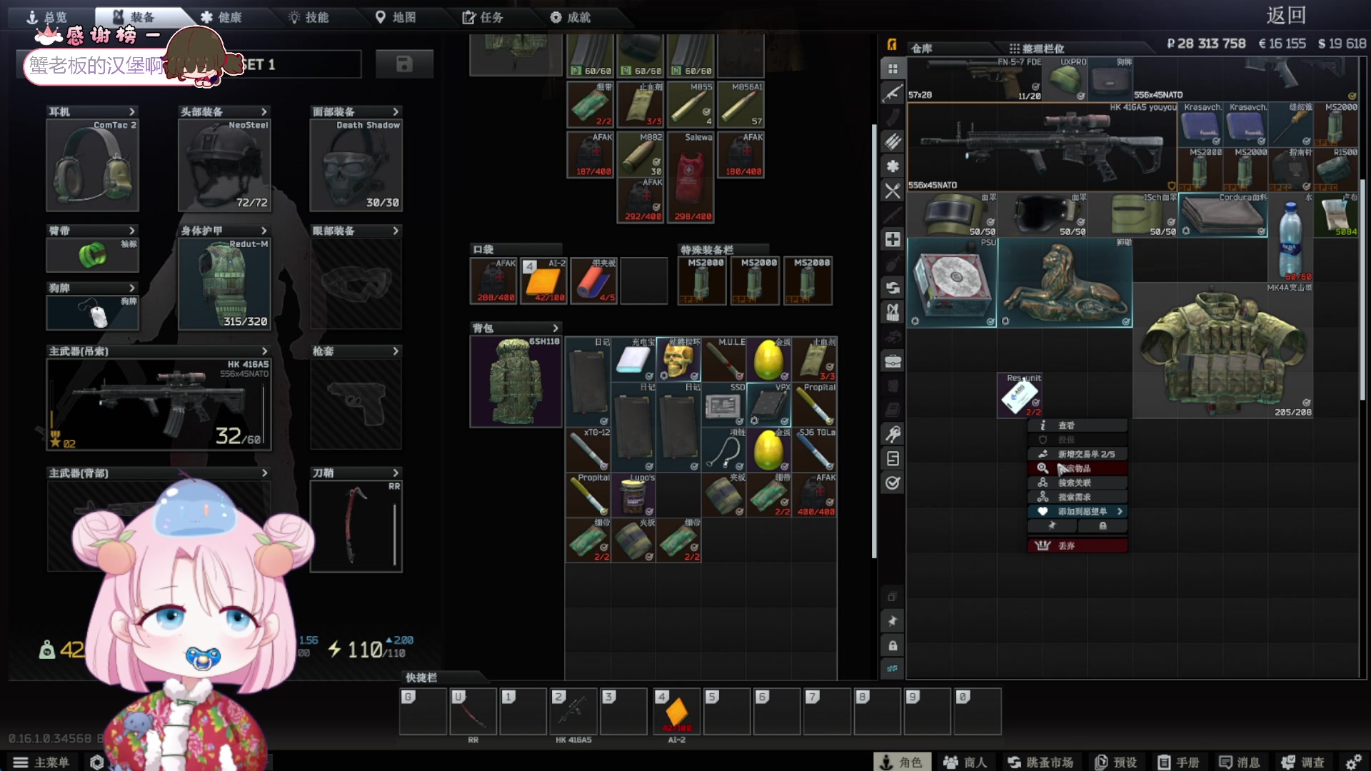Choose 搜索需求 required search in the context menu

(x=1078, y=497)
